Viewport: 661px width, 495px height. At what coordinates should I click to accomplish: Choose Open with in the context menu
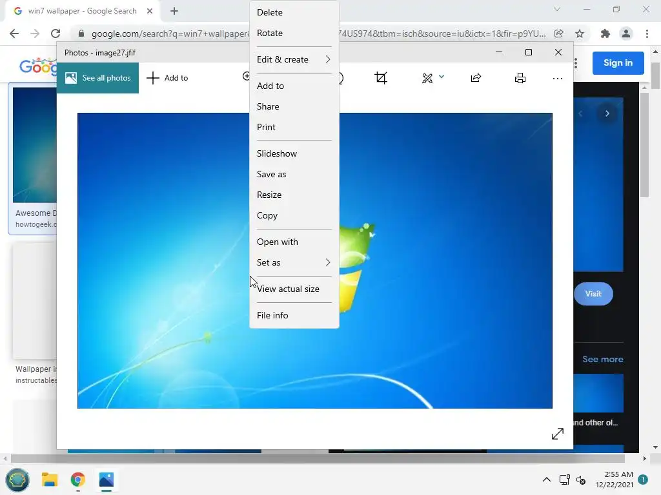294,242
